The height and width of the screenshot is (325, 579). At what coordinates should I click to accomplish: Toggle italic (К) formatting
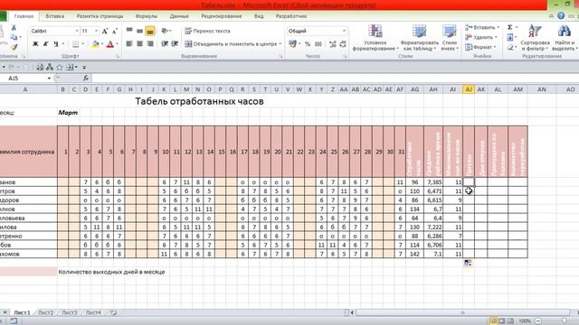[x=46, y=44]
